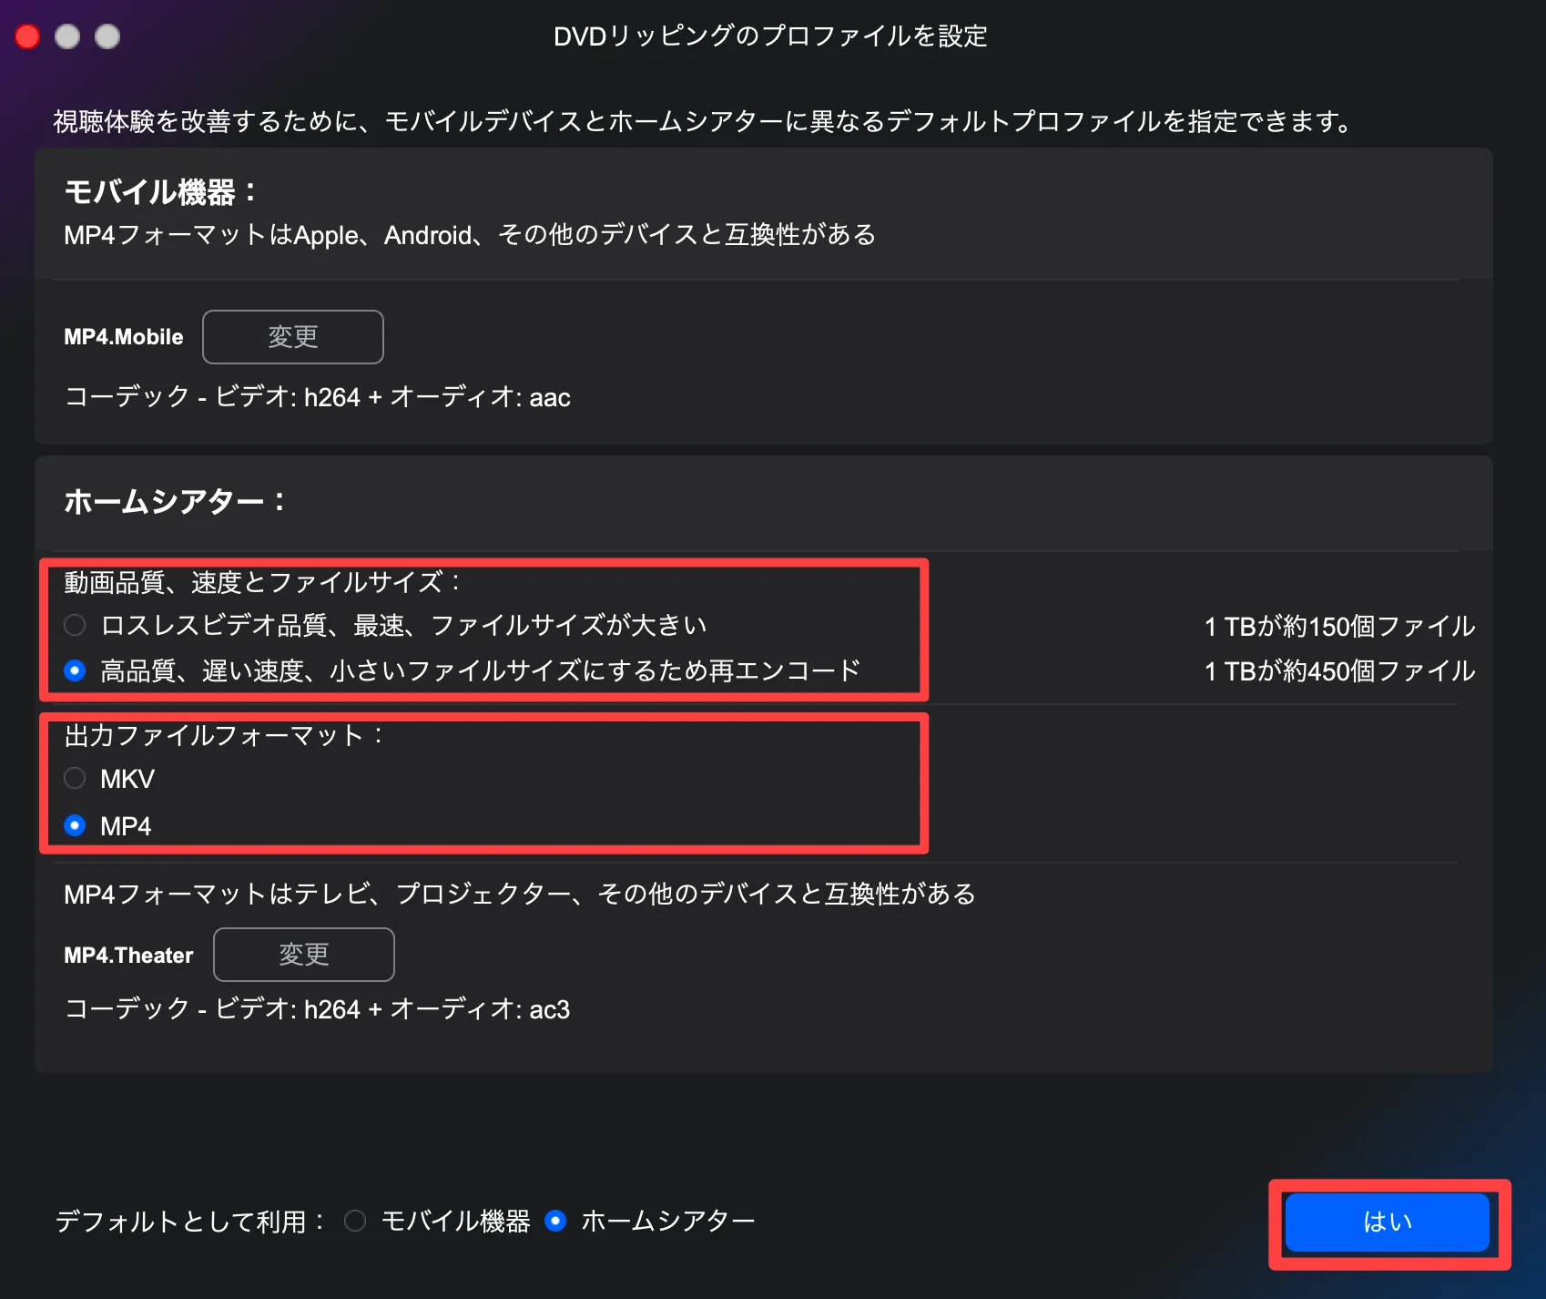Set モバイル機器 as the default profile
This screenshot has height=1299, width=1546.
355,1221
